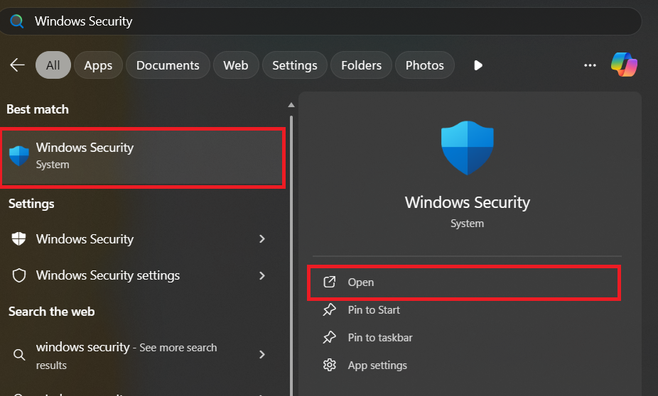Click the search text box
658x396 pixels.
point(320,21)
